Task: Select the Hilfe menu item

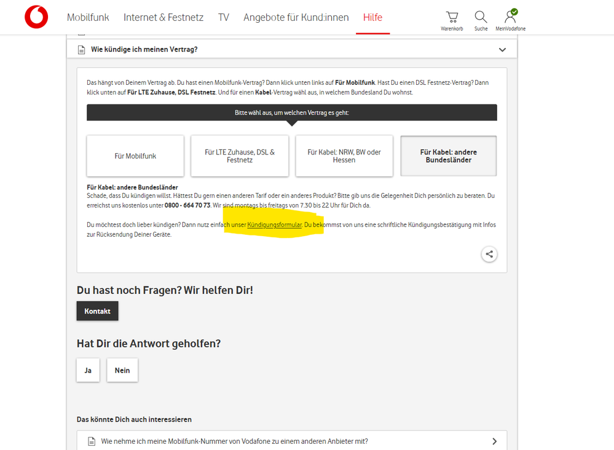Action: point(373,18)
